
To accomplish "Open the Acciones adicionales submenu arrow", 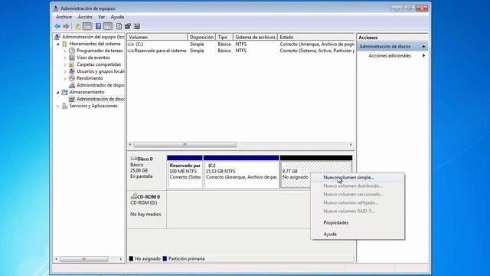I will tap(423, 55).
